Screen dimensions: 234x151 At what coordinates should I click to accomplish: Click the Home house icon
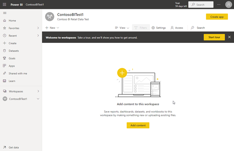(x=4, y=21)
